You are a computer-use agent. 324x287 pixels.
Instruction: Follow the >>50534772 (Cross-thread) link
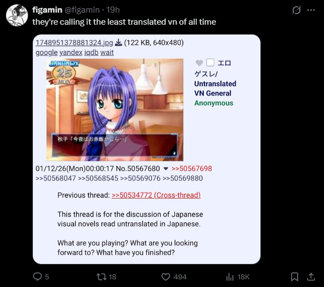tap(156, 195)
